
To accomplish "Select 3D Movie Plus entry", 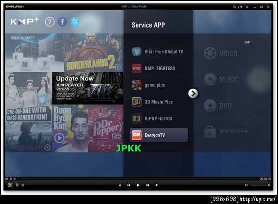I will (158, 102).
